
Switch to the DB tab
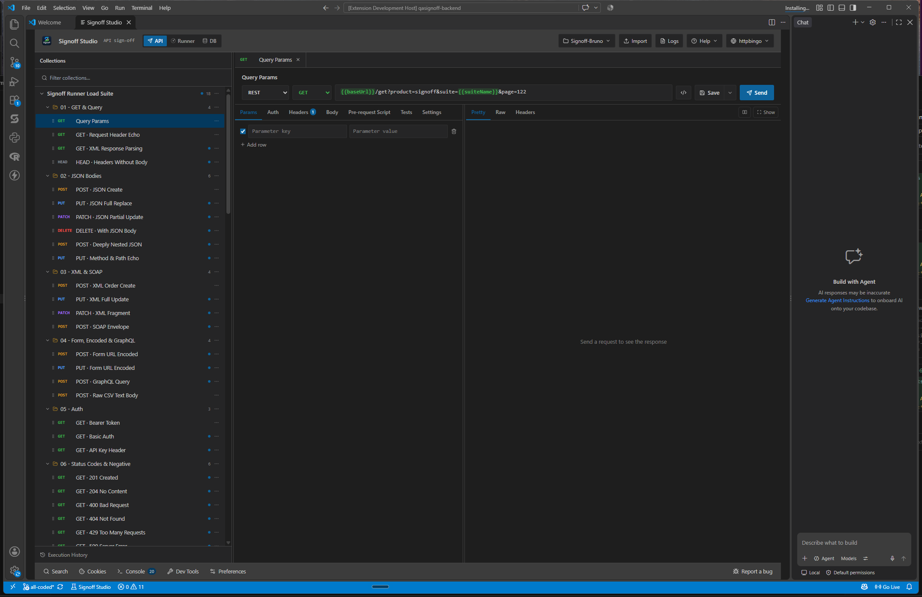[x=210, y=41]
